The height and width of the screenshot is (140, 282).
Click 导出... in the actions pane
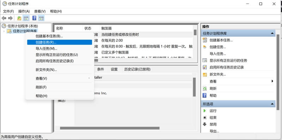pos(214,131)
